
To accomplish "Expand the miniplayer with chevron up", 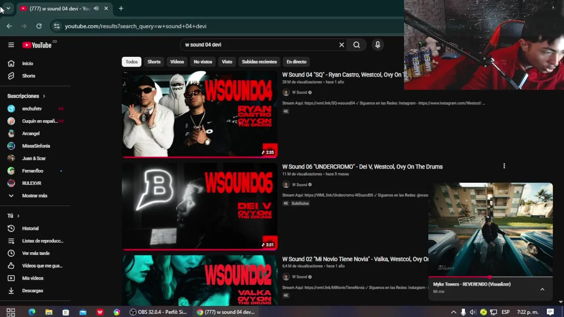I will click(542, 289).
